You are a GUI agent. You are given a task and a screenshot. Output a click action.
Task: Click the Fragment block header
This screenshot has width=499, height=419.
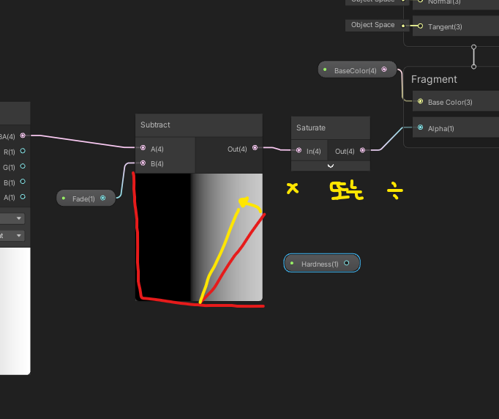coord(434,79)
